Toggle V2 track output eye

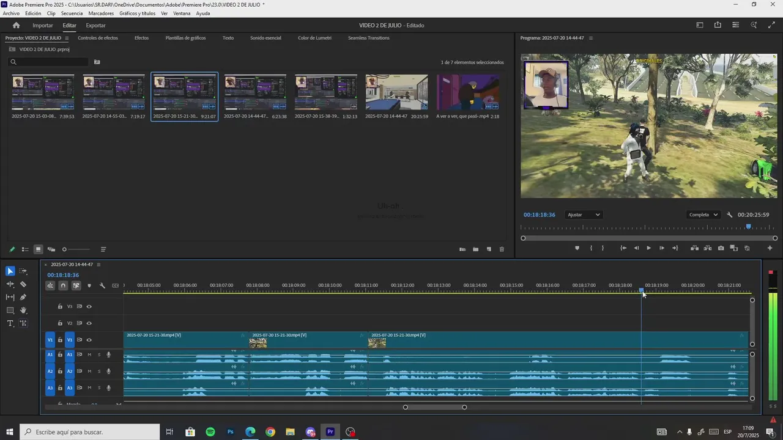[89, 323]
